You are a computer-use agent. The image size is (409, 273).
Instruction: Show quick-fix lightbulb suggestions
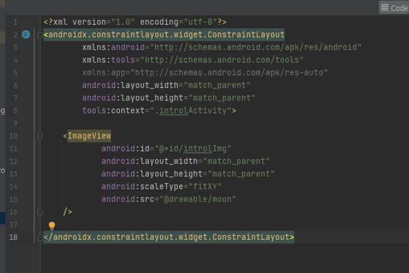[x=52, y=225]
